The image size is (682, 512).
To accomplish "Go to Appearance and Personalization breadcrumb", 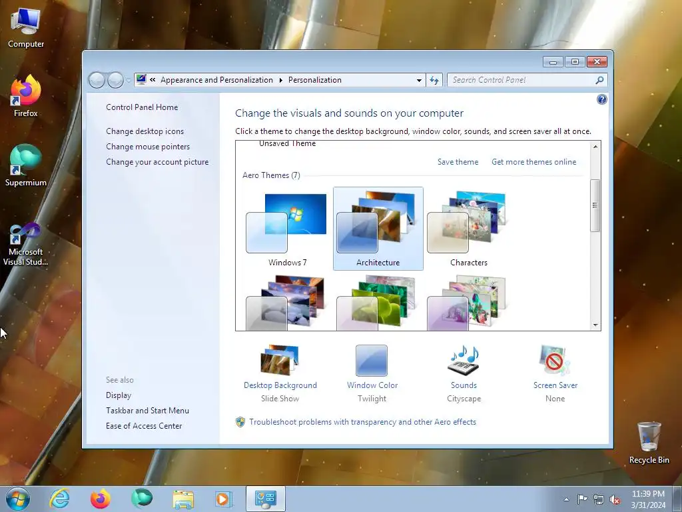I will pos(216,80).
